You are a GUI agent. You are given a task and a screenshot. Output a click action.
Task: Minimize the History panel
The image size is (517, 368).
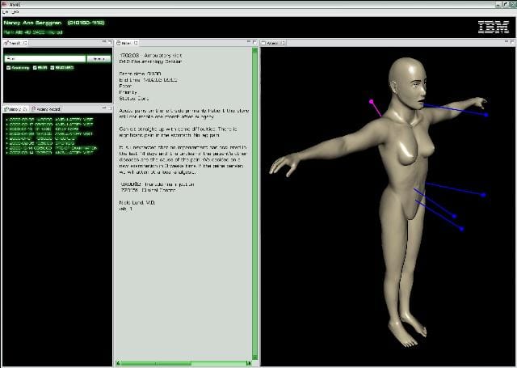[x=104, y=108]
